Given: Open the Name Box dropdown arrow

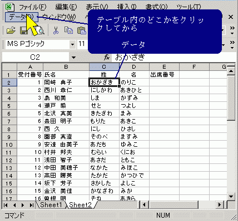Looking at the screenshot, I should point(73,58).
